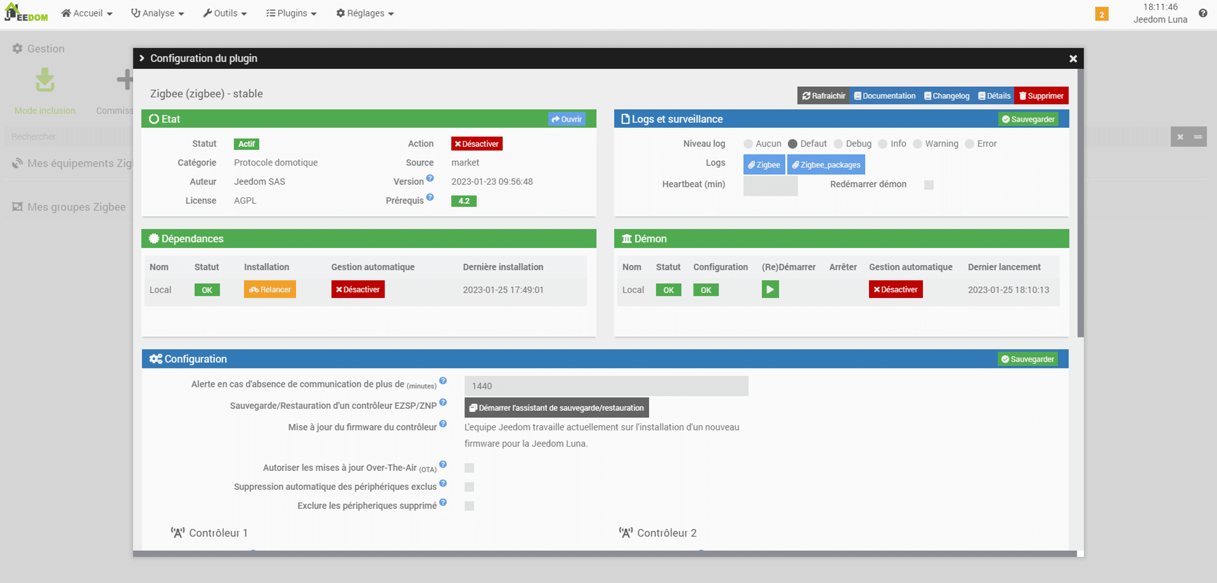Click the chevron before Configuration du plugin title
The width and height of the screenshot is (1217, 583).
142,58
